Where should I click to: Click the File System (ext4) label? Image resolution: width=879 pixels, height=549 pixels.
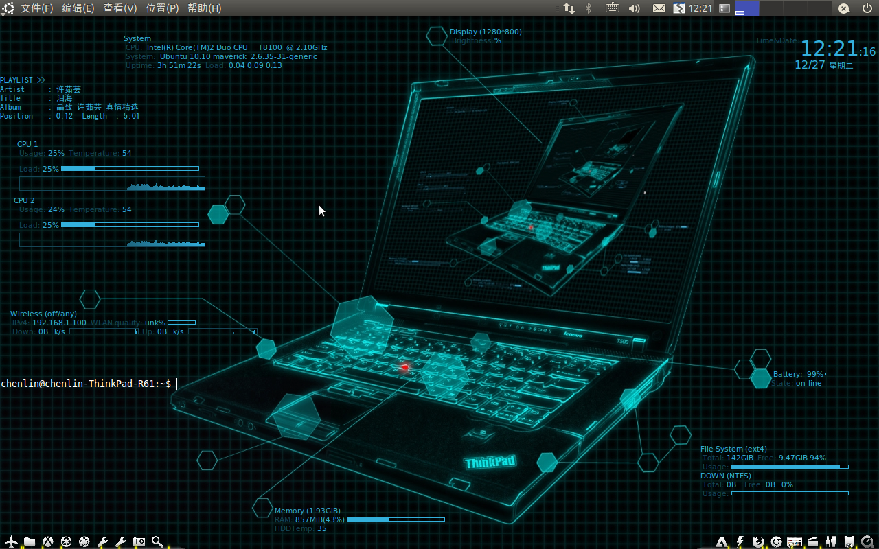733,449
